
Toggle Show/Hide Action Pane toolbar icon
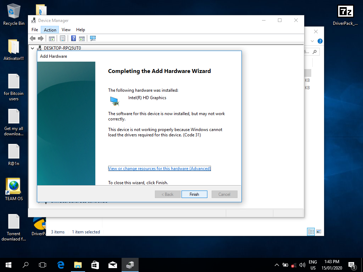[x=82, y=38]
